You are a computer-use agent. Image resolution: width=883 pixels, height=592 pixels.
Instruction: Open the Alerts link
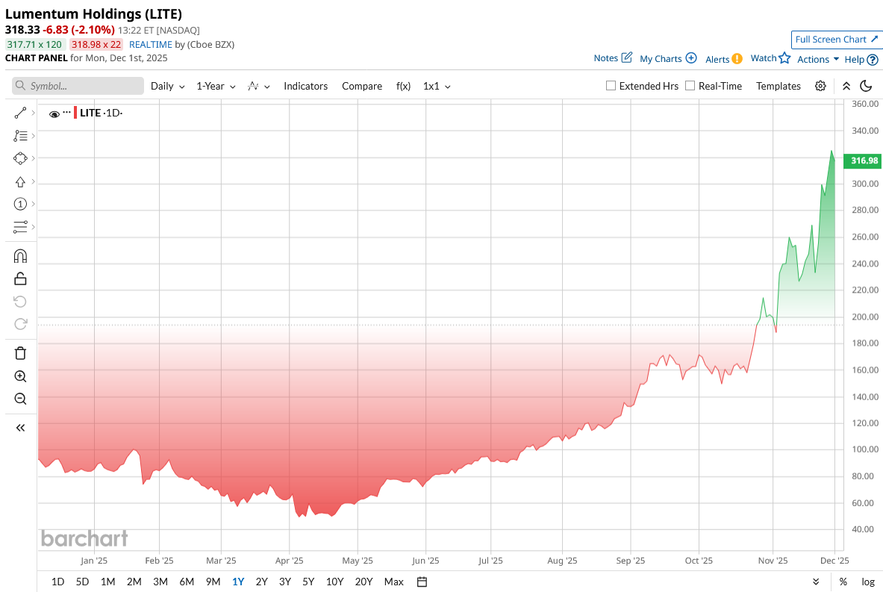tap(723, 59)
